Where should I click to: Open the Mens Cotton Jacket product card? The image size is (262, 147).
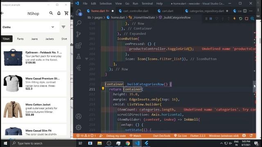pyautogui.click(x=34, y=110)
